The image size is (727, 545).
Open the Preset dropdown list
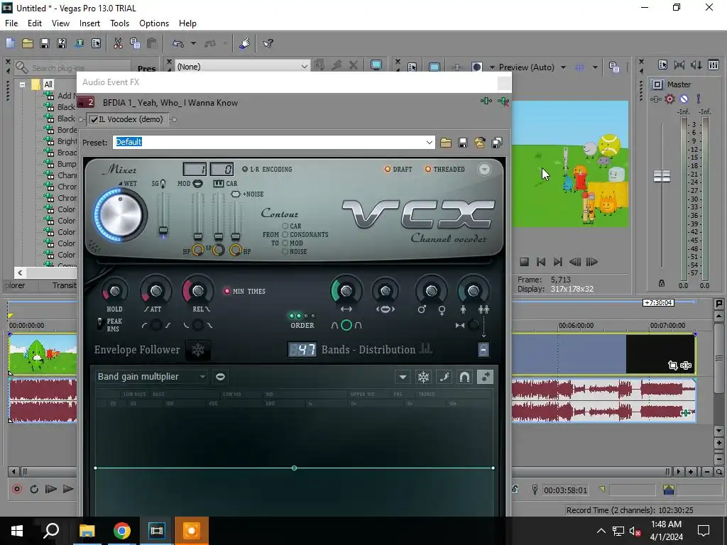click(x=430, y=142)
